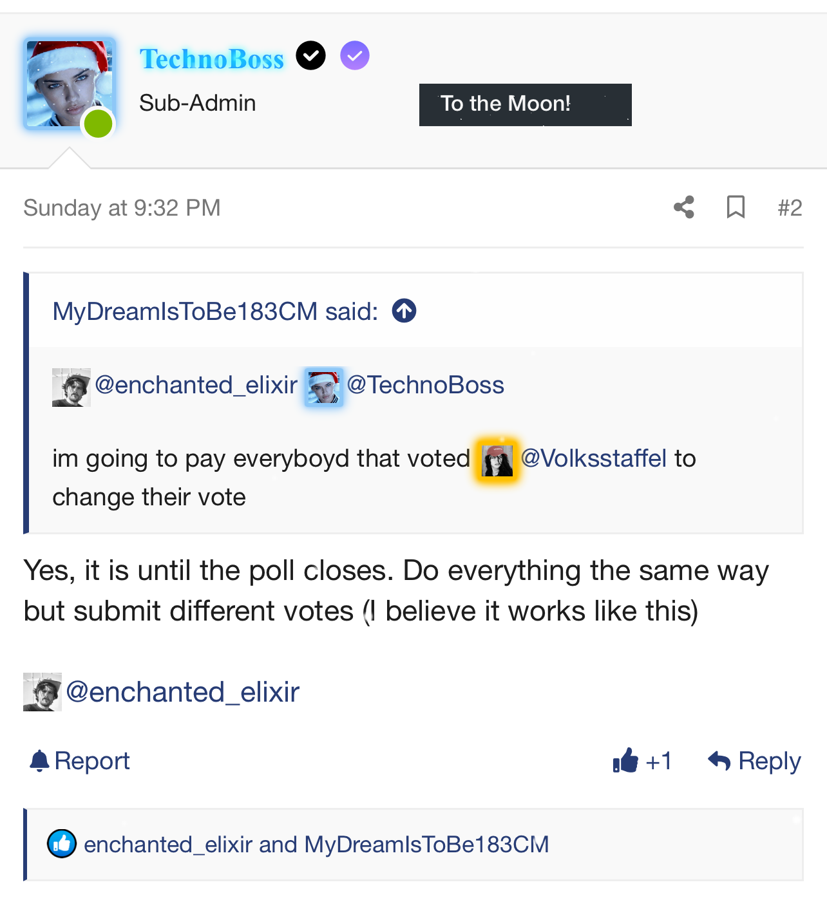Click the Sunday at 9:32 PM timestamp
Screen dimensions: 827x898
coord(122,208)
